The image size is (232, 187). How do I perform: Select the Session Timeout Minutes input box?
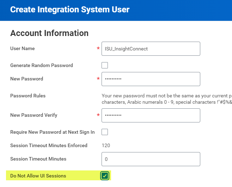coord(151,159)
